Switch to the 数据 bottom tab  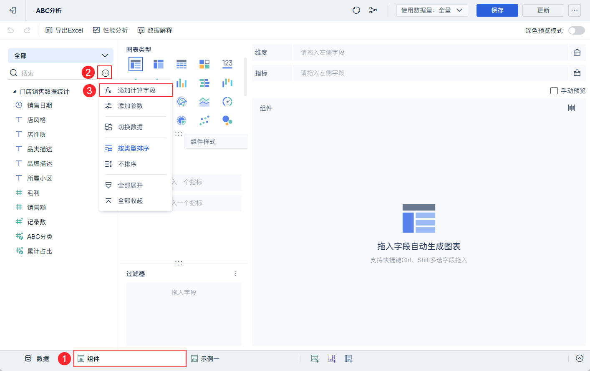click(37, 358)
